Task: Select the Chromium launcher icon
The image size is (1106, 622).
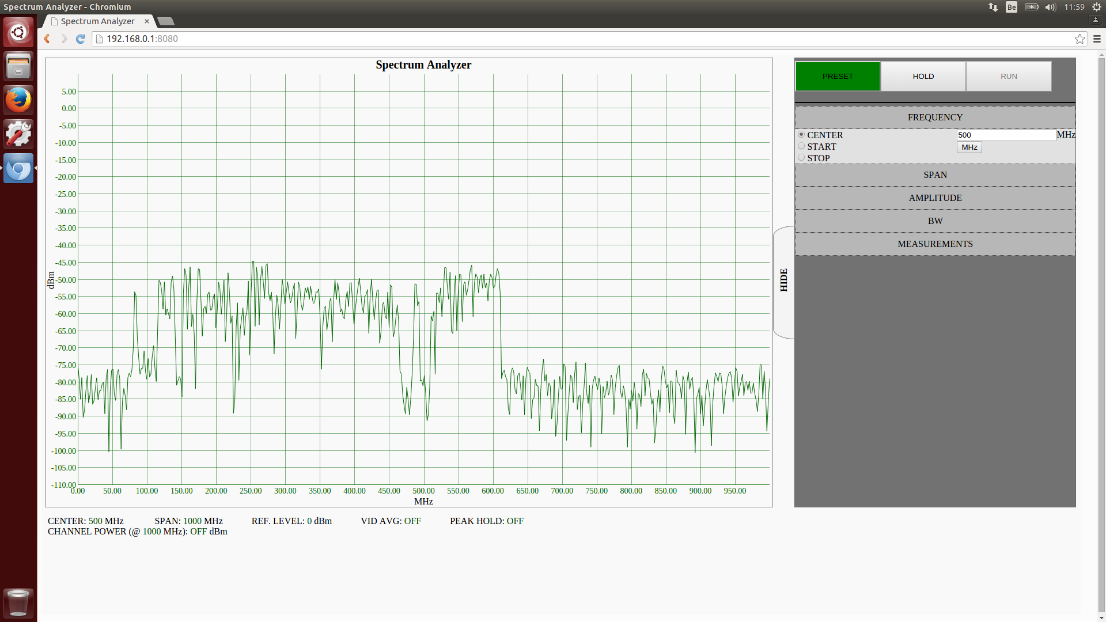Action: tap(18, 168)
